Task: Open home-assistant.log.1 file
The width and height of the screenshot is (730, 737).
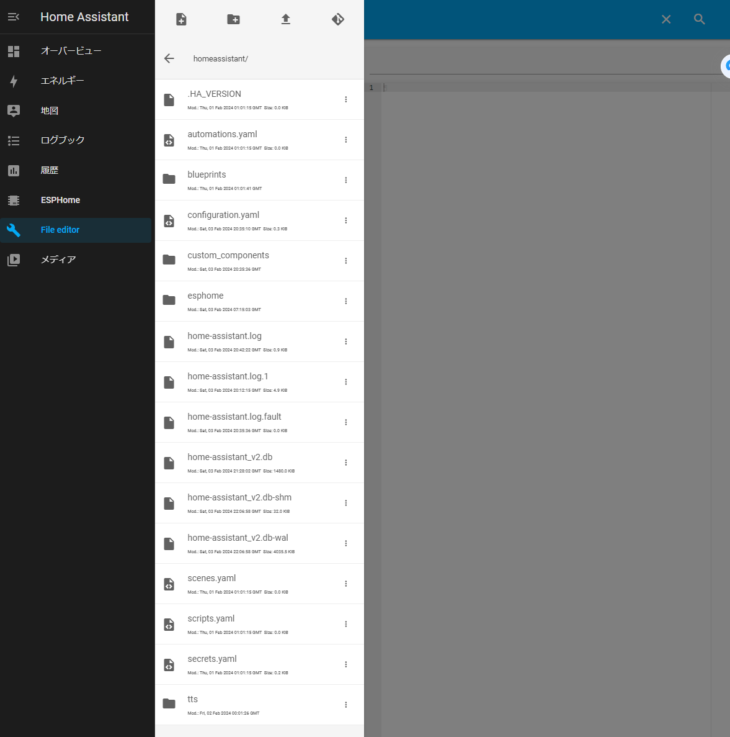Action: point(259,382)
